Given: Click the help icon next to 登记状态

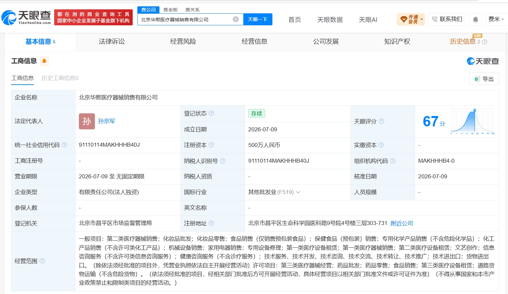Looking at the screenshot, I should [211, 113].
